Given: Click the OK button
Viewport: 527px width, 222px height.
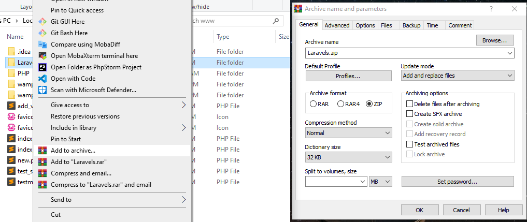Looking at the screenshot, I should pos(419,210).
